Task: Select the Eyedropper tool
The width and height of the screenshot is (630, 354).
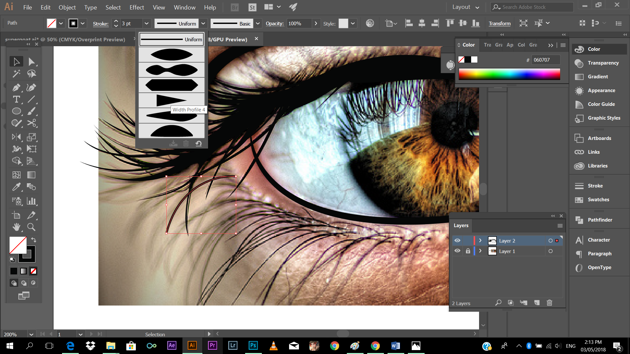Action: (16, 187)
